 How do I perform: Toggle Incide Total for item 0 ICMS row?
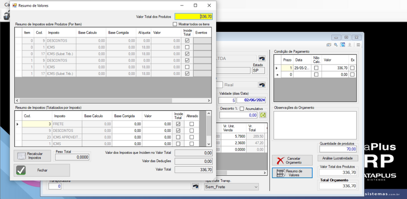187,47
